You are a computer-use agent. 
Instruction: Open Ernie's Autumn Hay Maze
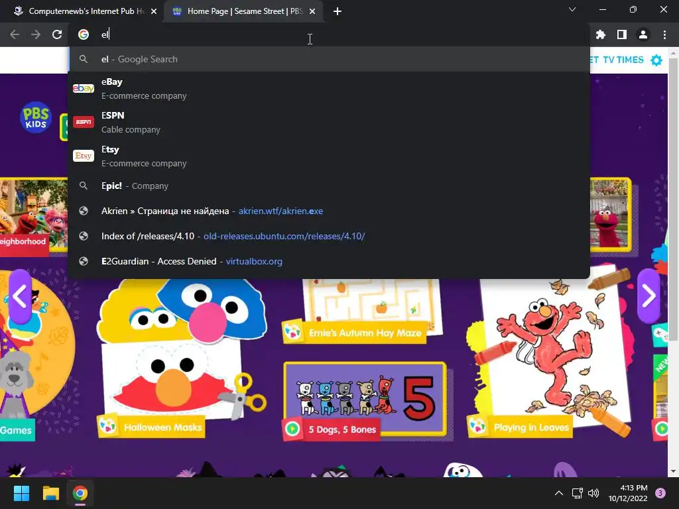click(x=361, y=311)
